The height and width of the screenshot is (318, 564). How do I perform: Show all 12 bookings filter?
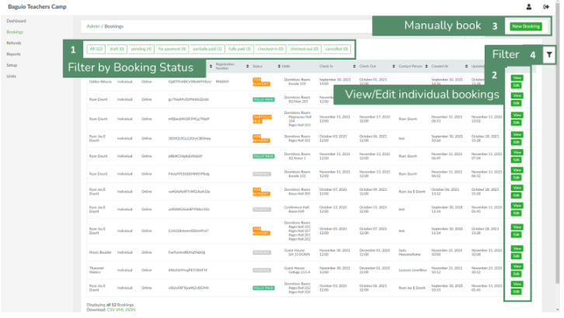coord(96,49)
